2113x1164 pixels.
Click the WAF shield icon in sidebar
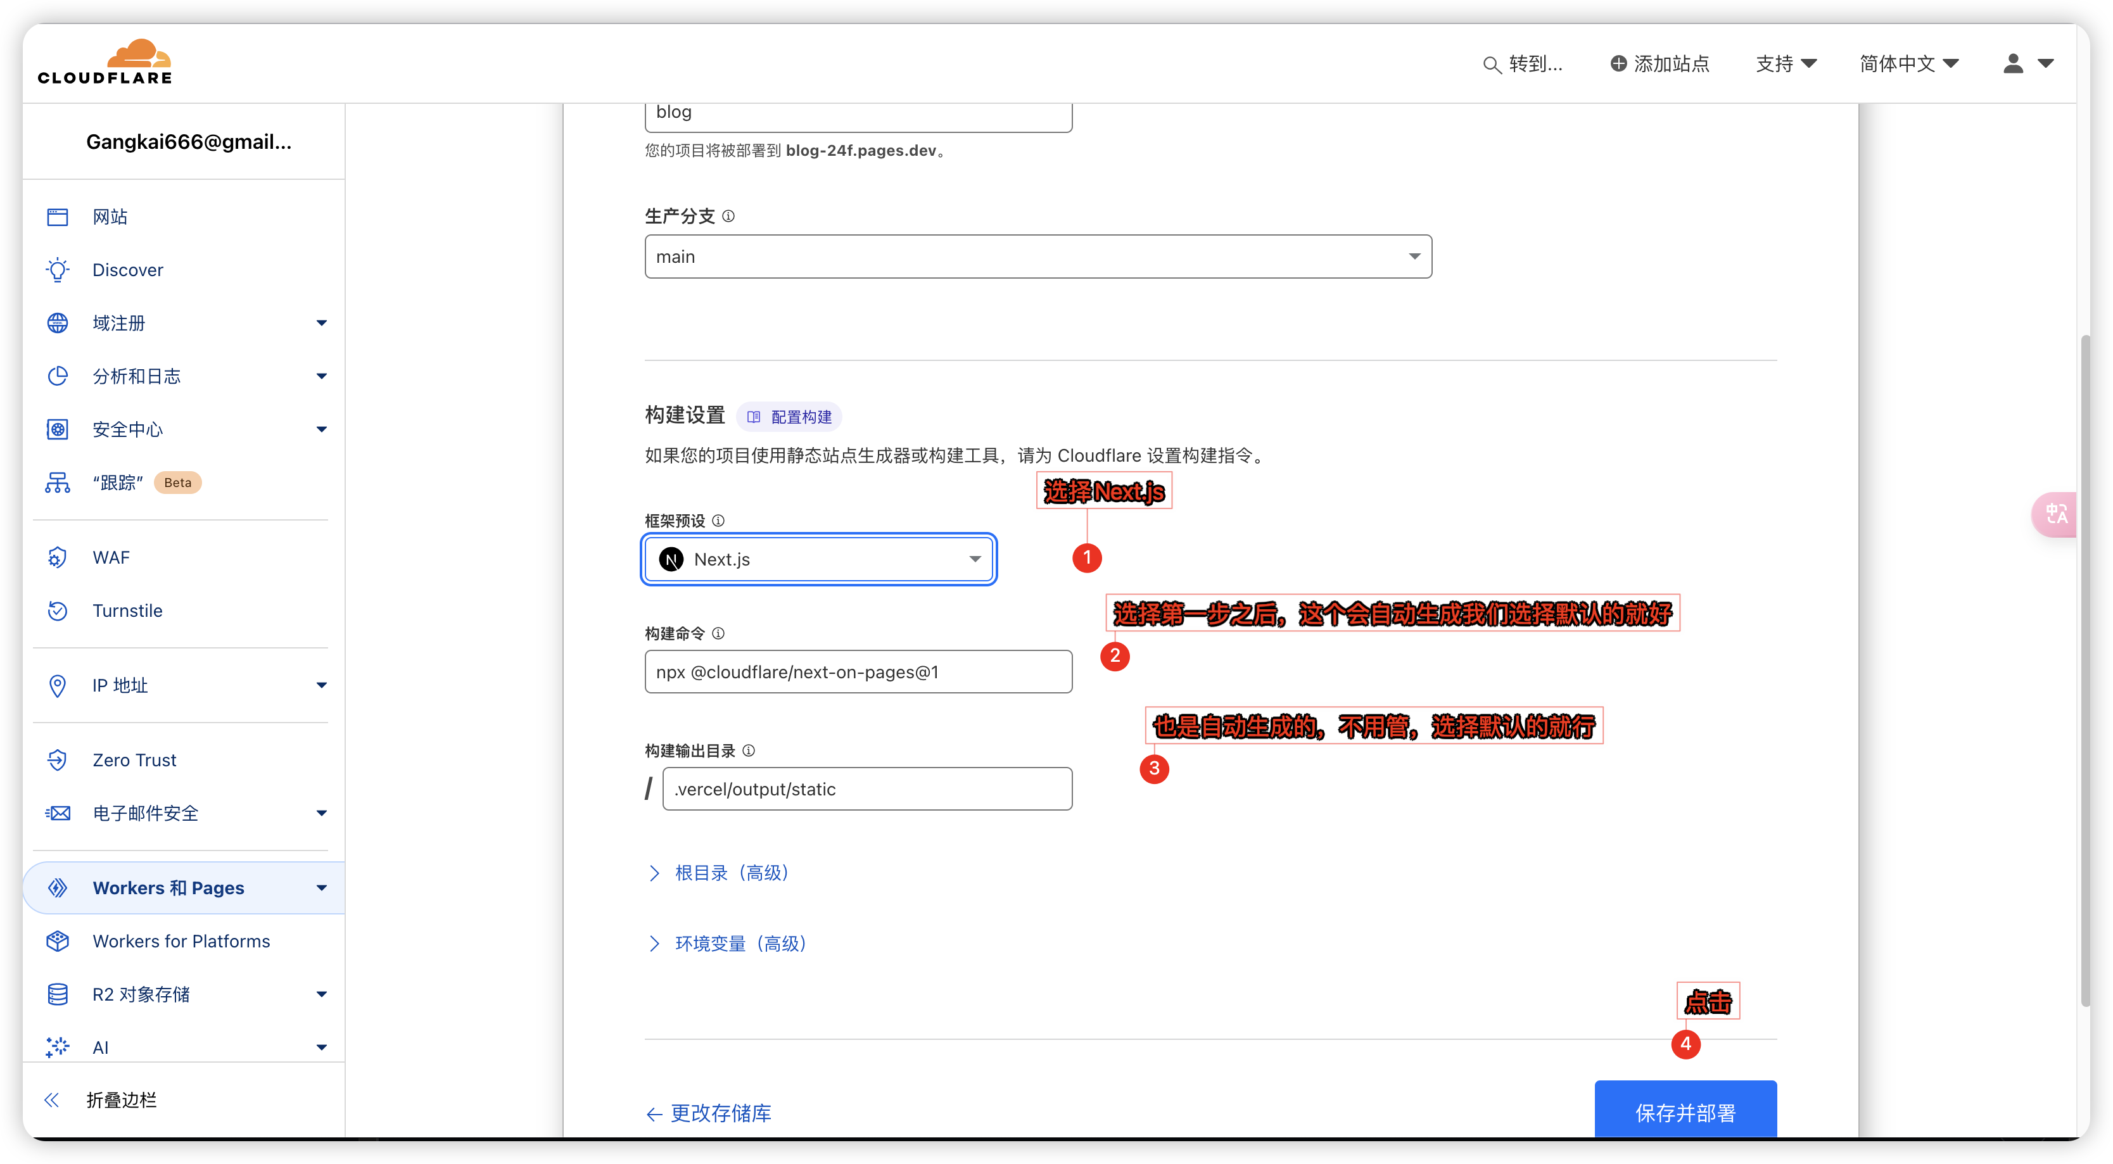click(x=58, y=557)
